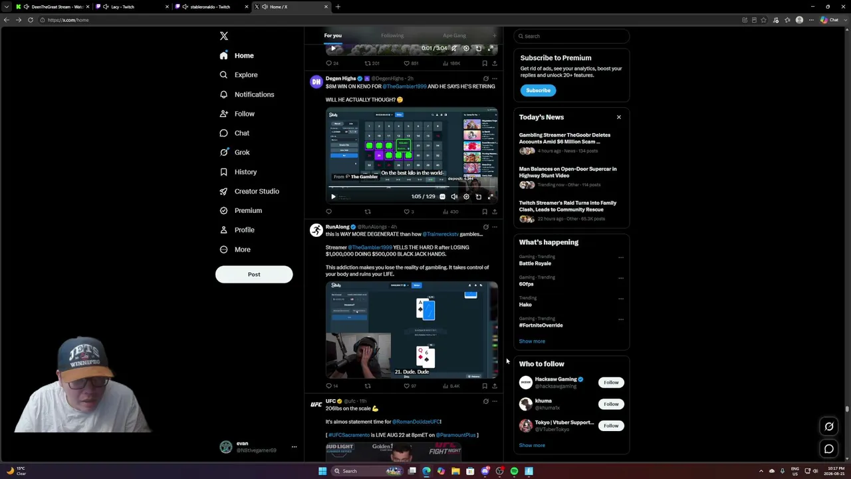Open #FortniteOverride trending topic
The width and height of the screenshot is (851, 479).
(541, 325)
